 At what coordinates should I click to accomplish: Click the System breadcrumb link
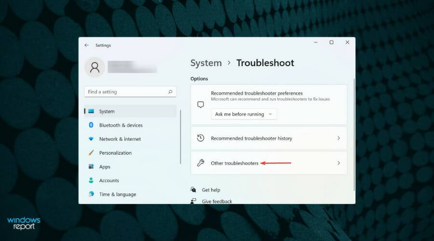point(206,63)
